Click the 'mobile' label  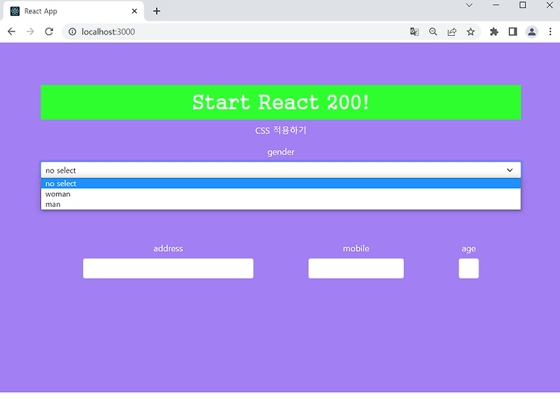[356, 249]
